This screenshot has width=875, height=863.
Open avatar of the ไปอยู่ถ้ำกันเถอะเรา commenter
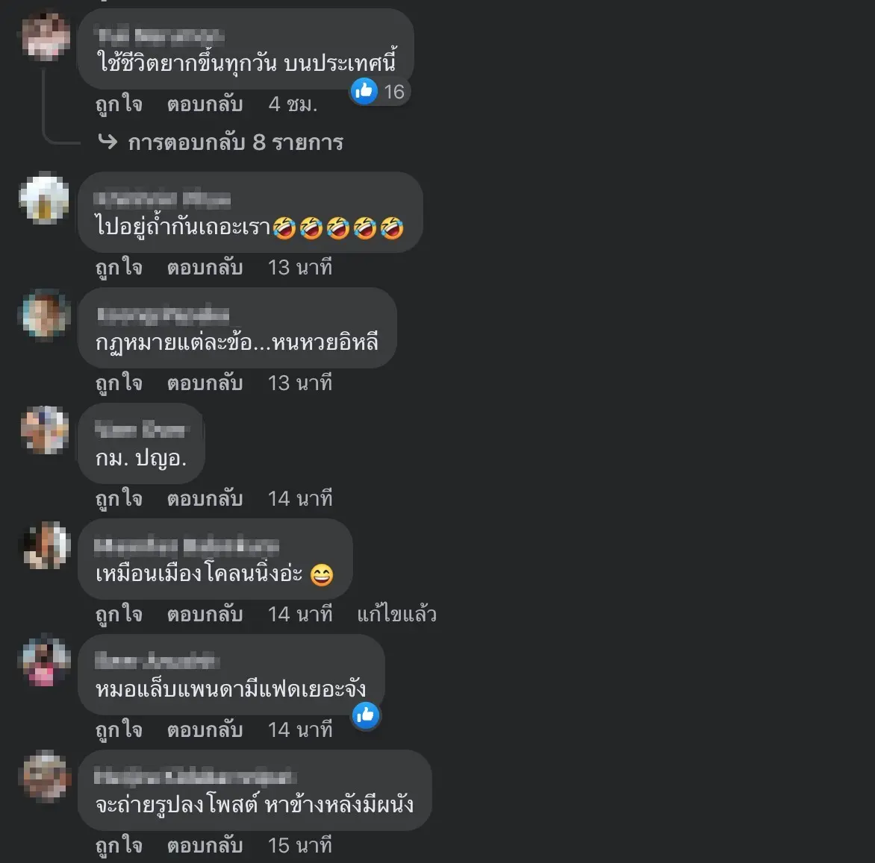click(x=45, y=200)
